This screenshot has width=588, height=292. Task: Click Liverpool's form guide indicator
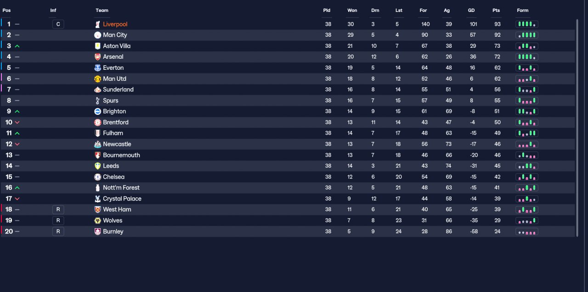tap(527, 24)
